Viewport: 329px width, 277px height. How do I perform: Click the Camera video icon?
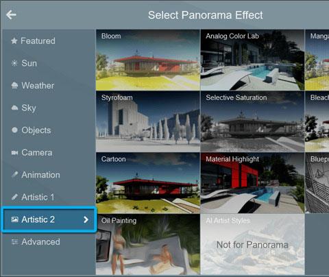pos(14,152)
